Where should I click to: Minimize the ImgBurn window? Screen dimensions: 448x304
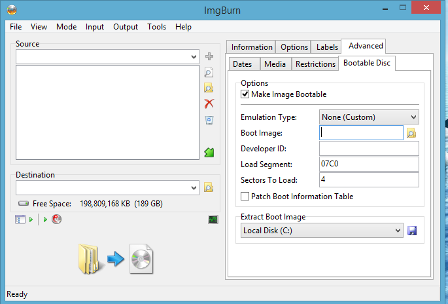[x=385, y=8]
